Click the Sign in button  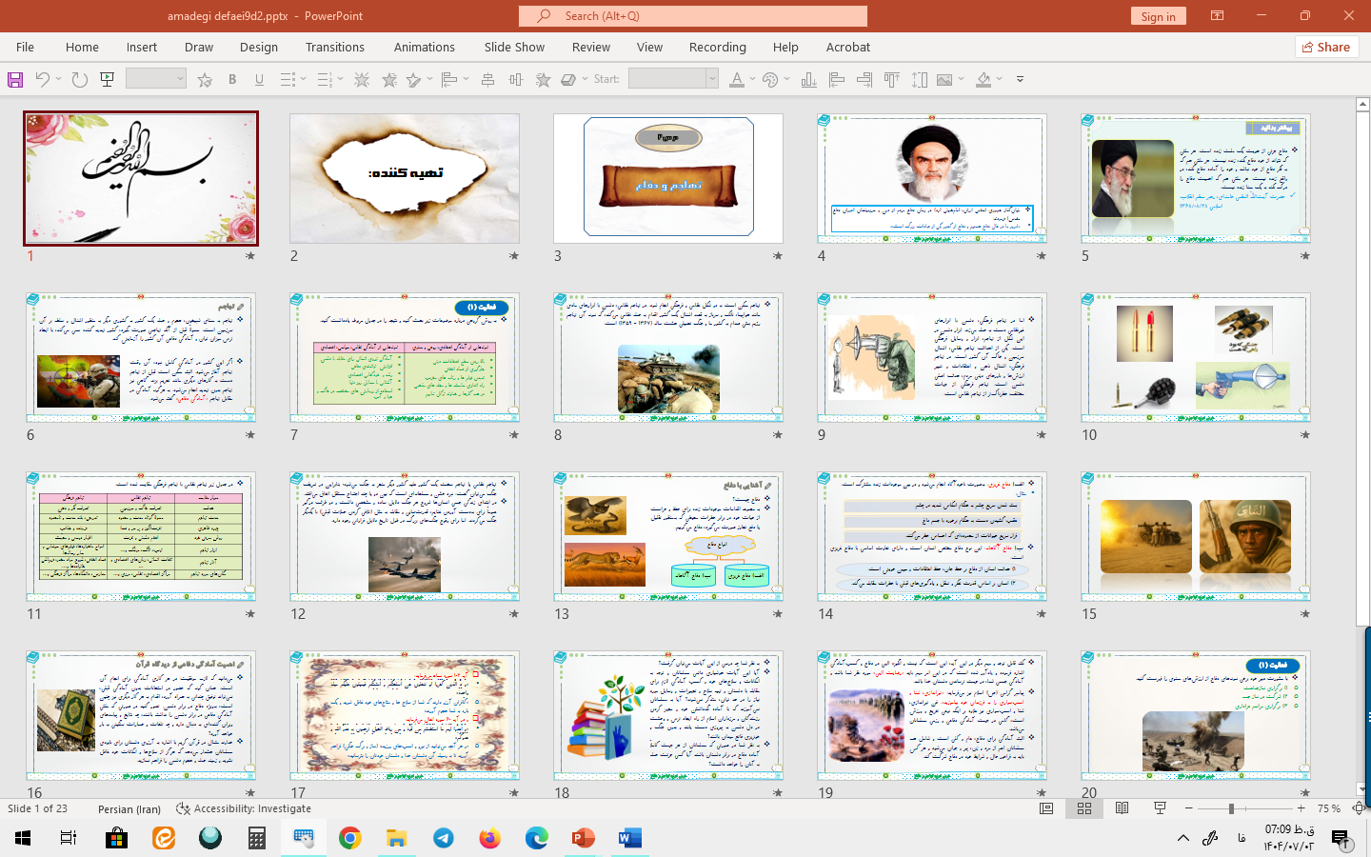coord(1158,16)
